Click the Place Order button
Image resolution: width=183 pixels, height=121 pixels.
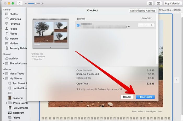(145, 97)
